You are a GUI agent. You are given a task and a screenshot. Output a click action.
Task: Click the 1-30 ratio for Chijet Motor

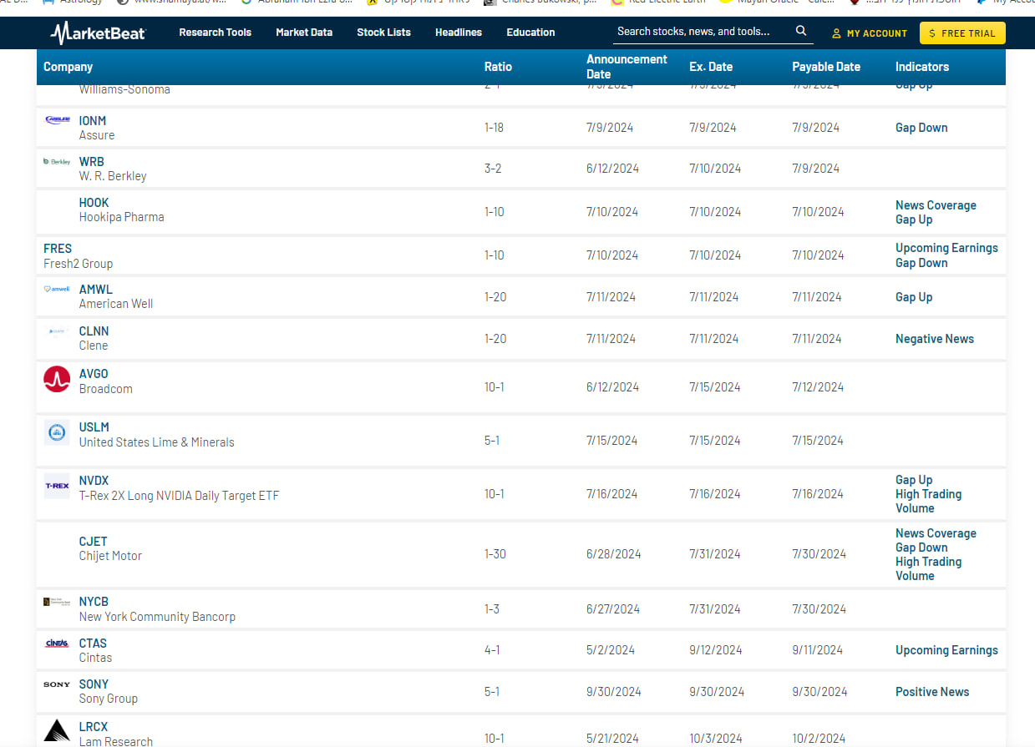point(495,554)
